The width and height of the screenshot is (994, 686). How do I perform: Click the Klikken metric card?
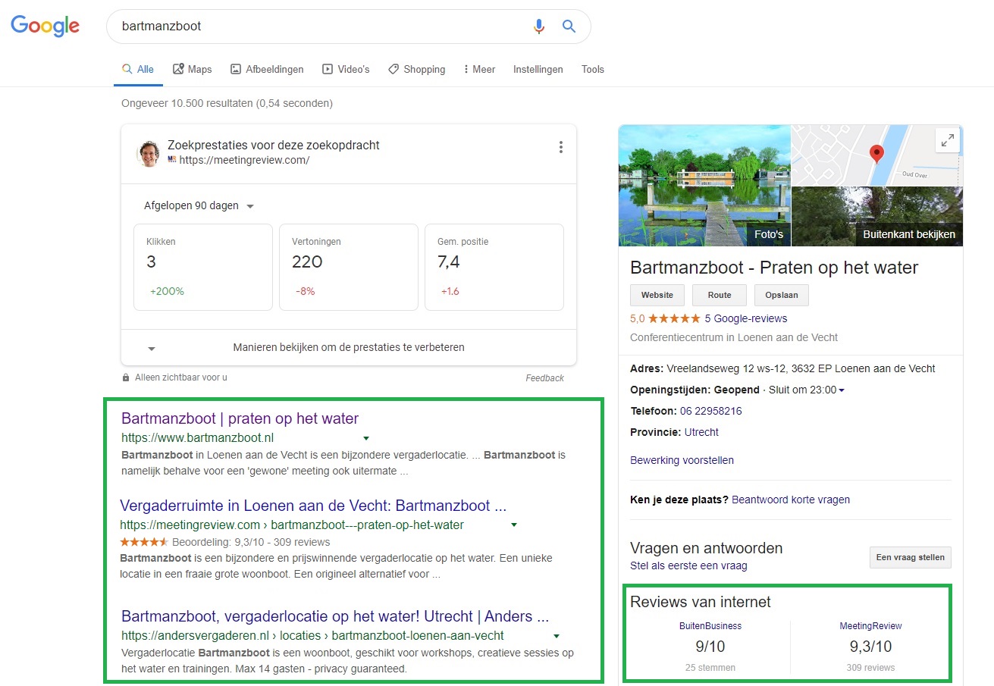203,267
